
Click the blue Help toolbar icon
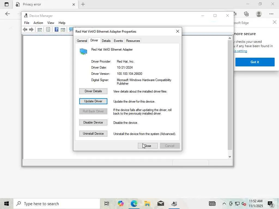pyautogui.click(x=56, y=29)
